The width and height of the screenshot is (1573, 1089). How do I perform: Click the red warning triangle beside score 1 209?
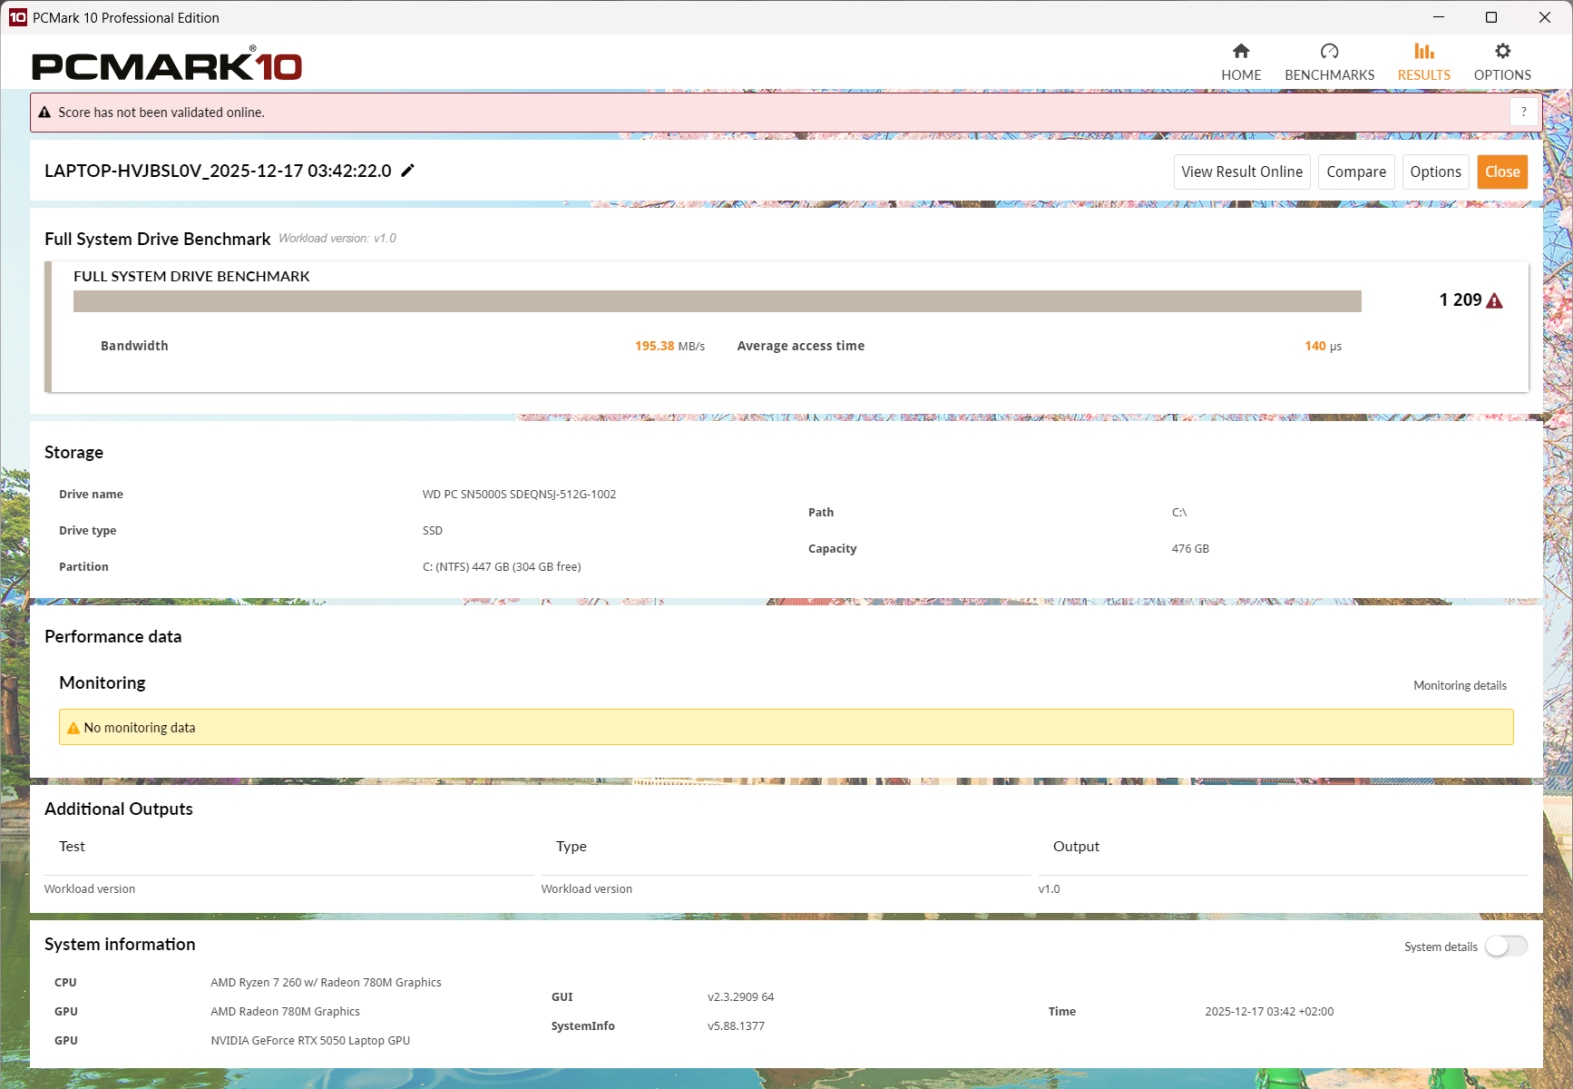coord(1495,300)
